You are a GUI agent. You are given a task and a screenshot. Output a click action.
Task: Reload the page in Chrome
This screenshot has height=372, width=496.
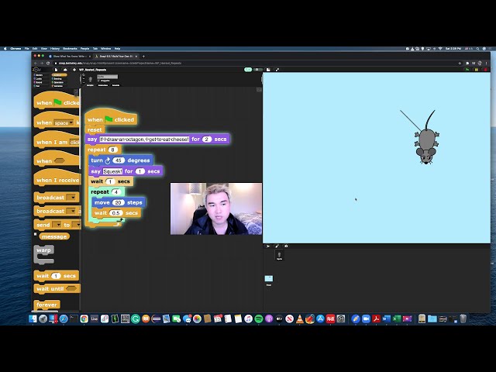tap(48, 63)
